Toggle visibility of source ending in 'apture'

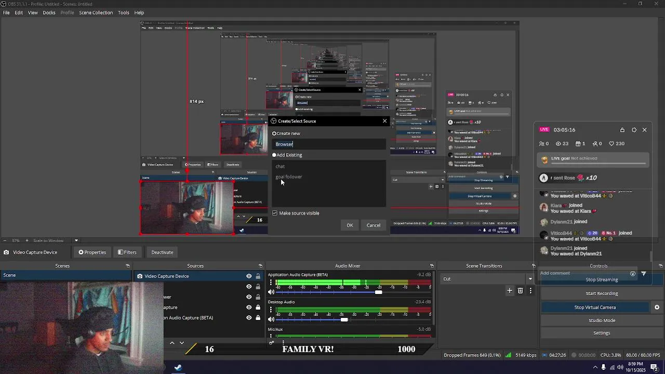pyautogui.click(x=249, y=308)
